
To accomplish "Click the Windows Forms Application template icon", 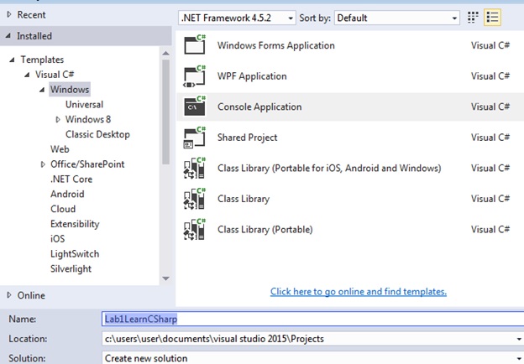I will (195, 44).
